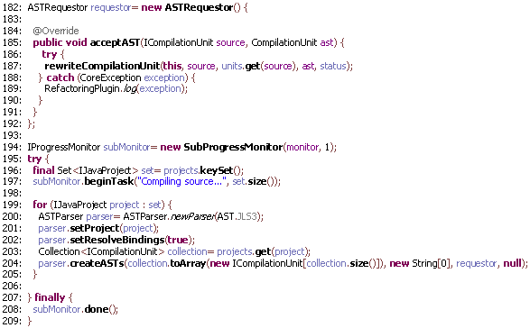Image resolution: width=530 pixels, height=328 pixels.
Task: Click the acceptAST method name
Action: tap(115, 42)
